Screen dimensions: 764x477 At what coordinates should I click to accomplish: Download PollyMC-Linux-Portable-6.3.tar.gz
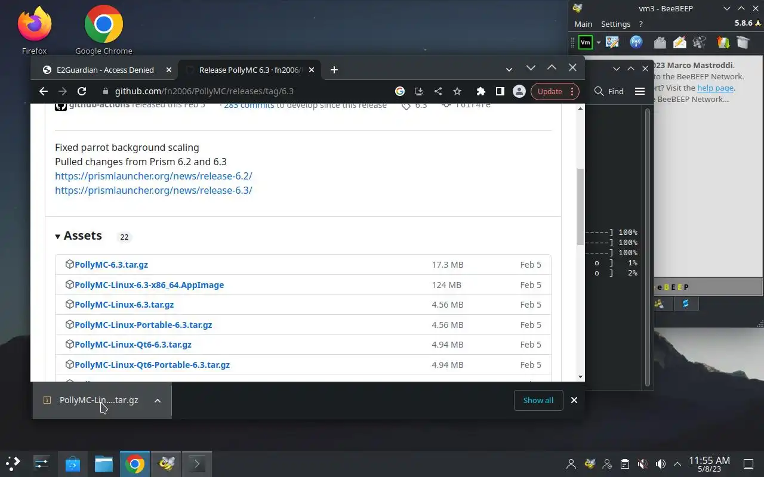143,325
